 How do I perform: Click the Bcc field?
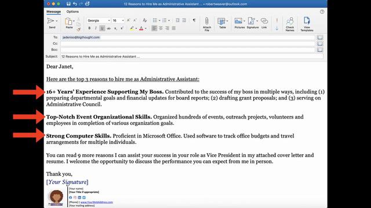click(188, 50)
